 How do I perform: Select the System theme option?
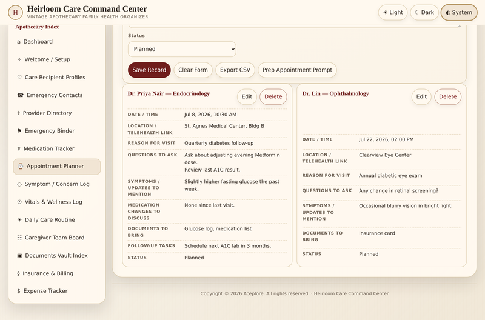click(x=459, y=12)
